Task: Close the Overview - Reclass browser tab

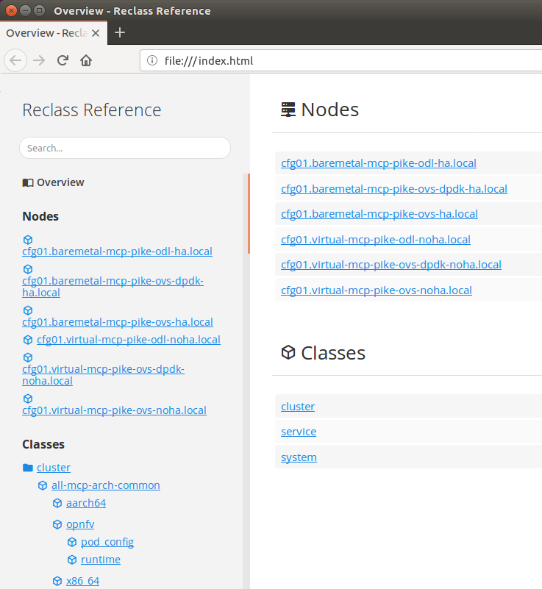Action: pyautogui.click(x=96, y=33)
